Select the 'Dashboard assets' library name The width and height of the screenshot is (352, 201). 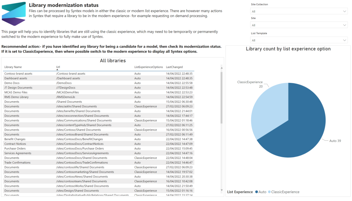16,78
